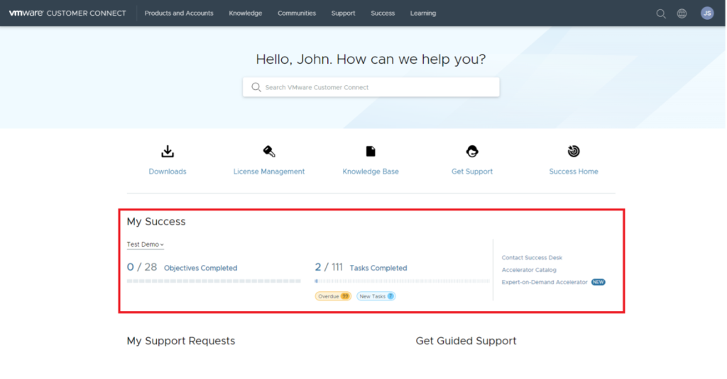Click the Contact Success Desk link
The height and width of the screenshot is (379, 727).
coord(532,257)
